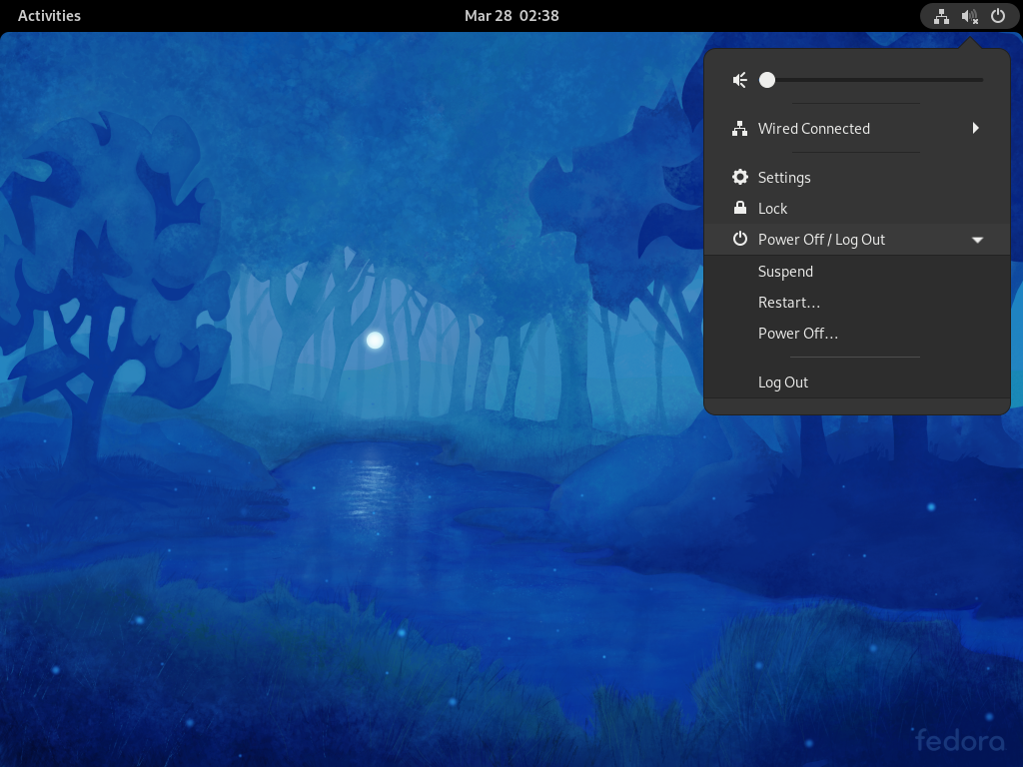Screen dimensions: 1023x767
Task: Click the speaker icon beside the volume slider
Action: click(739, 79)
